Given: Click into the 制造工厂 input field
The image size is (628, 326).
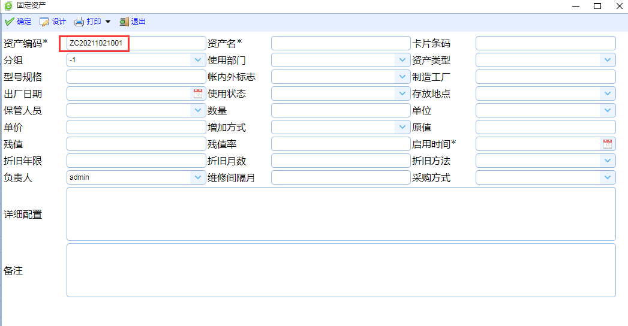Looking at the screenshot, I should pyautogui.click(x=545, y=77).
